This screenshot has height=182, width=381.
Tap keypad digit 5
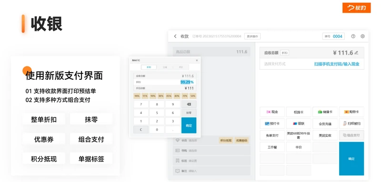157,113
